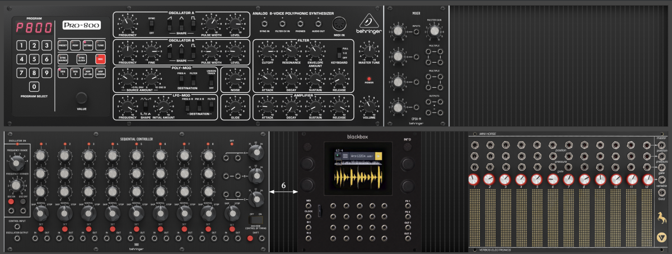Click keypad digit 5 in Program Select
The height and width of the screenshot is (254, 672).
pyautogui.click(x=34, y=59)
